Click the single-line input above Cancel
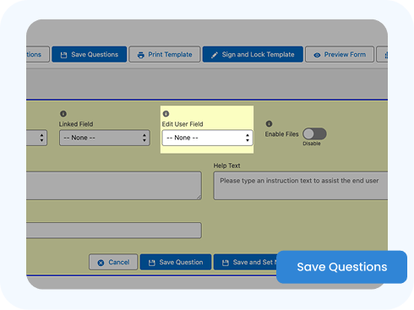Viewport: 414px width, 310px height. click(114, 231)
